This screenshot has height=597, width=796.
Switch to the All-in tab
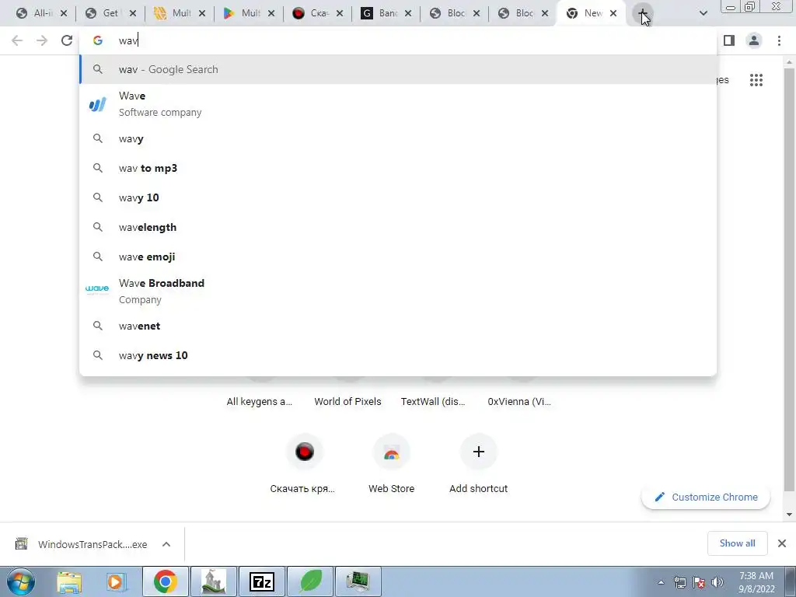click(x=42, y=14)
